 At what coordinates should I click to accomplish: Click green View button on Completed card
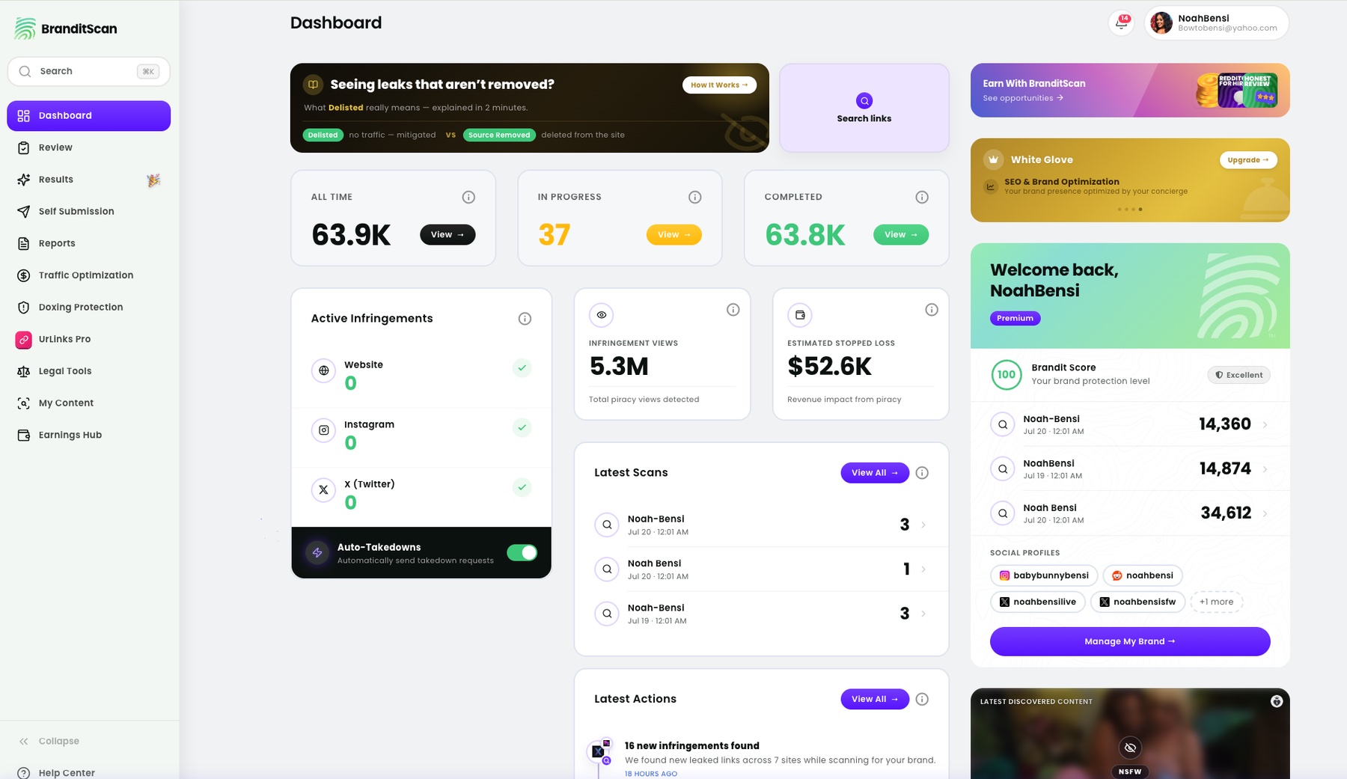[901, 235]
